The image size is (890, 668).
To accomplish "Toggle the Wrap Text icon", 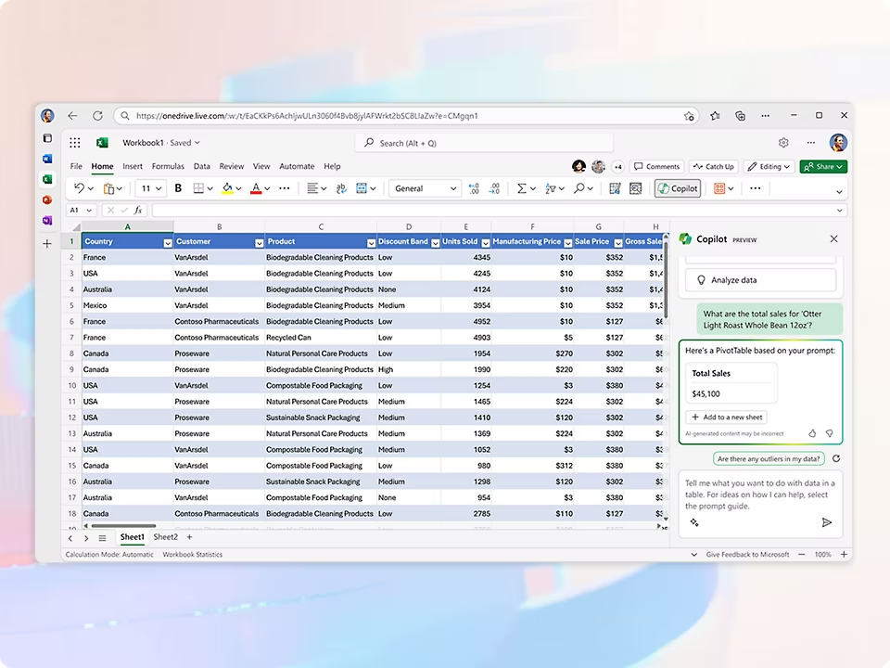I will pyautogui.click(x=341, y=188).
